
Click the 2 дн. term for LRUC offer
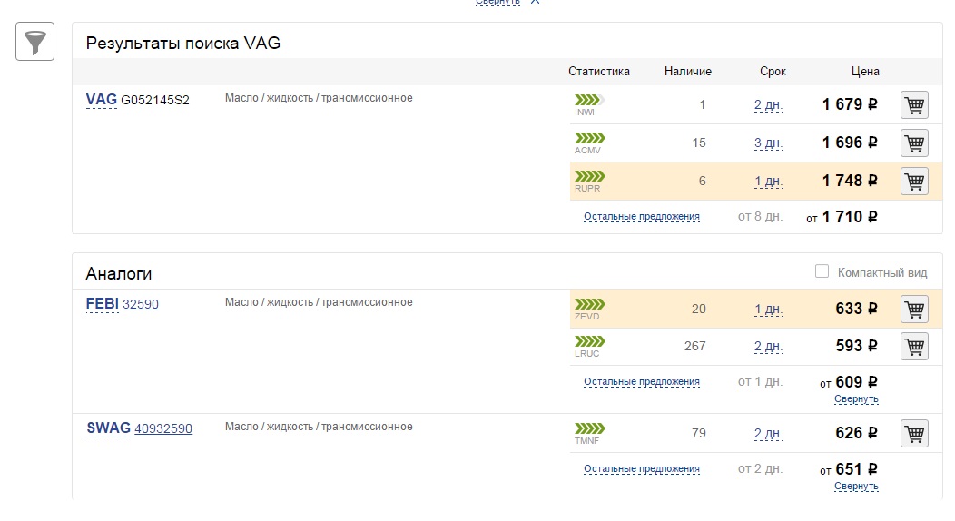(x=768, y=347)
